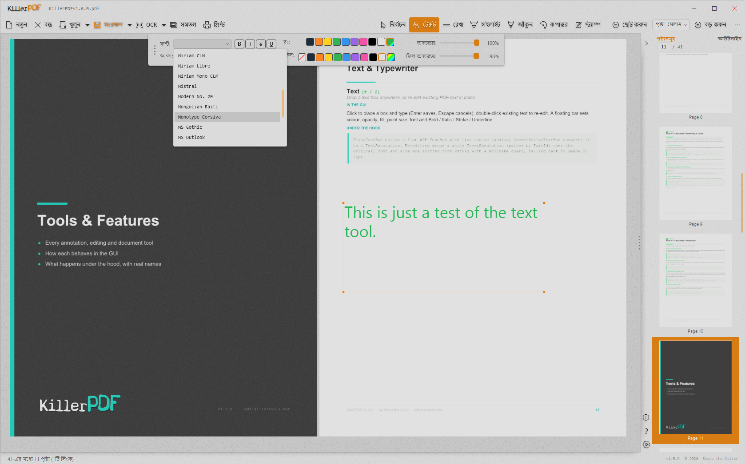The image size is (745, 464).
Task: Select the আঁকুন draw tool
Action: point(520,25)
